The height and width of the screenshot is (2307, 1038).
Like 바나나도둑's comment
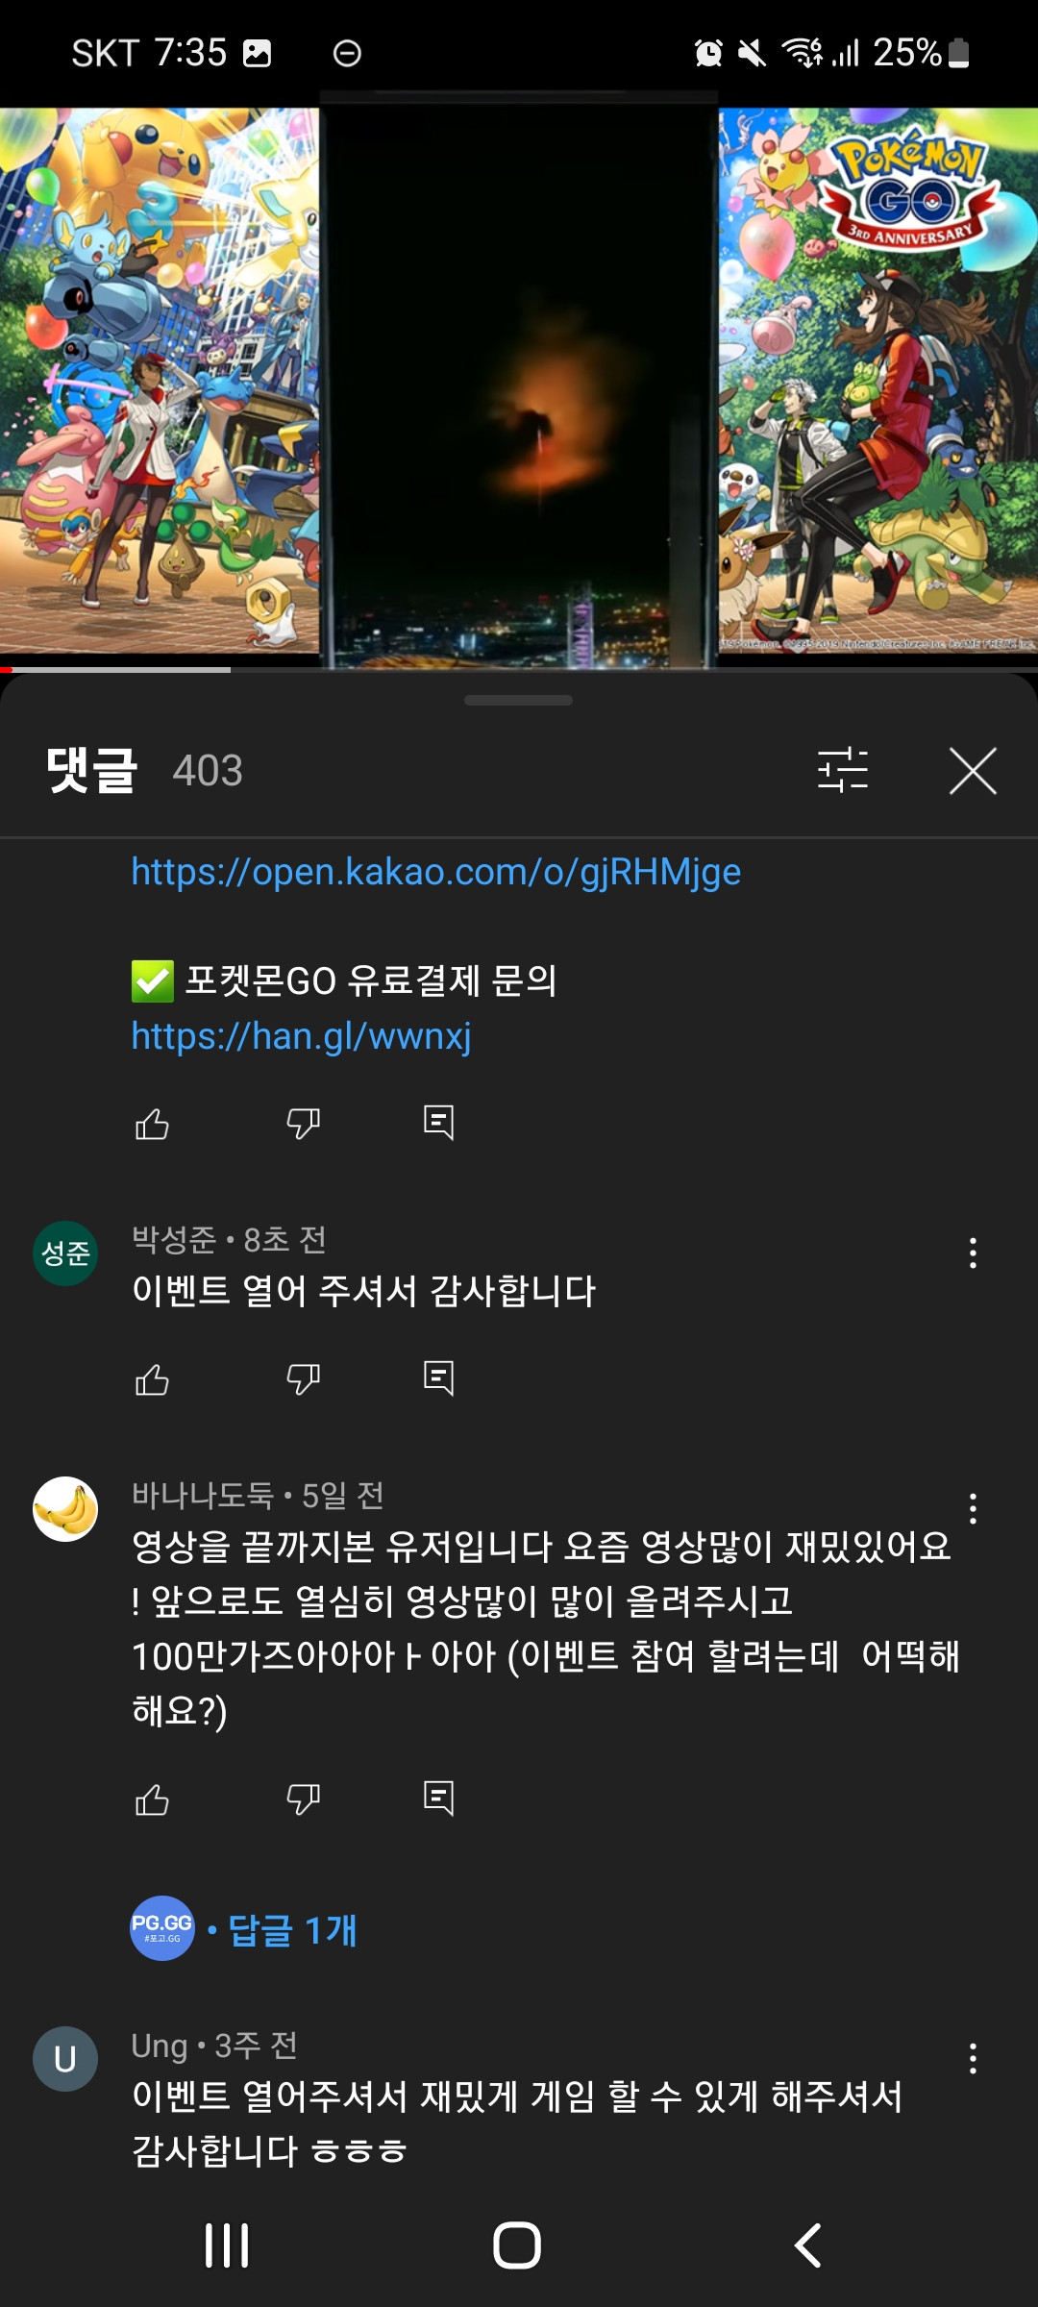coord(152,1798)
